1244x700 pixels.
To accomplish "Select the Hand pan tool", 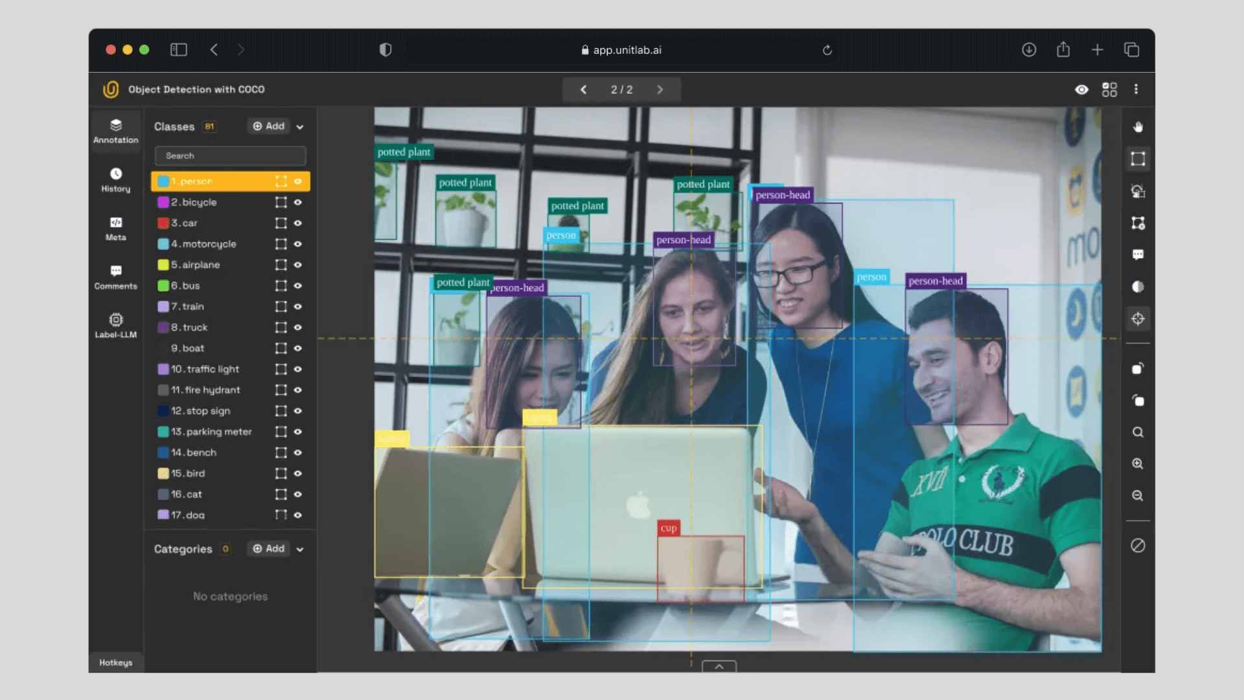I will pyautogui.click(x=1138, y=128).
